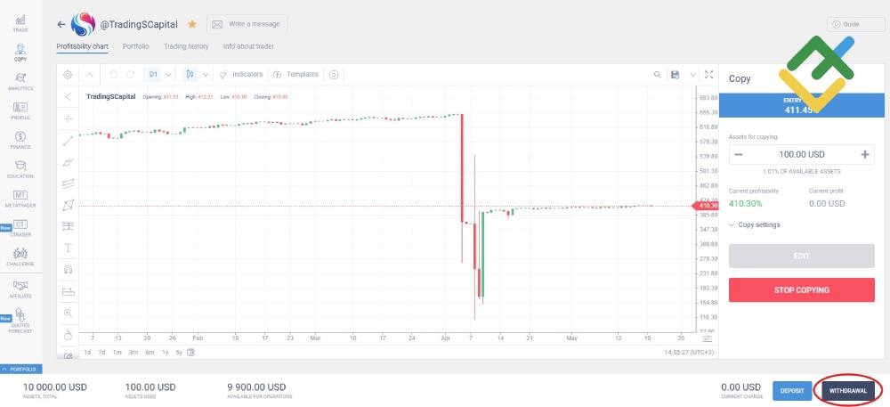Set chart range to 1m

(117, 353)
